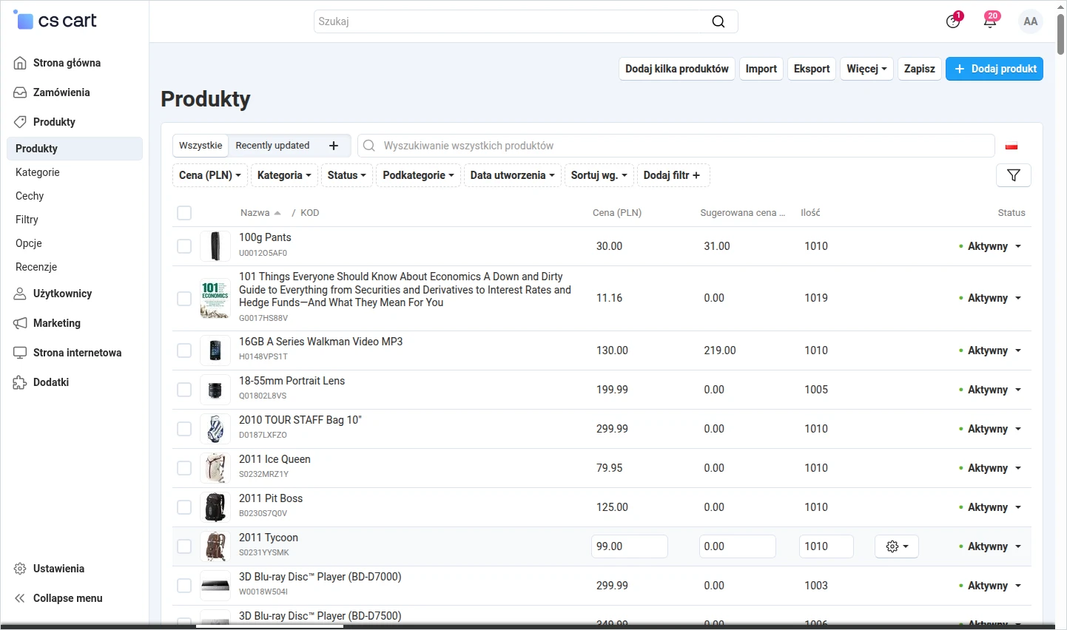Click the CS-Cart logo
The width and height of the screenshot is (1067, 630).
[x=55, y=20]
